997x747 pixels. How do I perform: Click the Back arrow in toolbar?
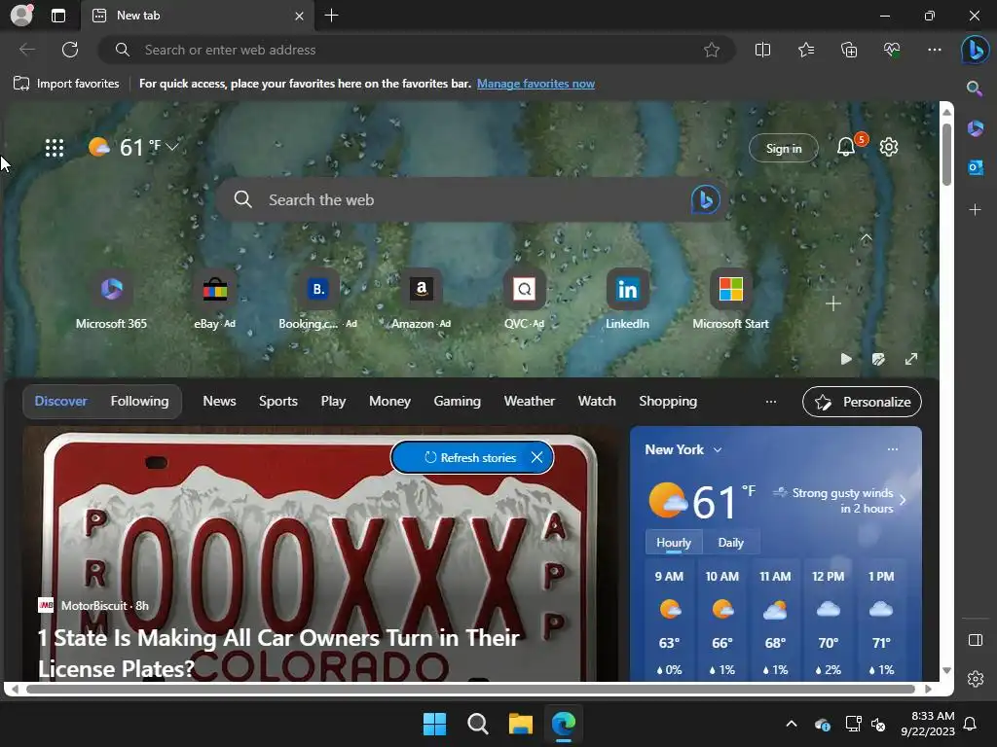pos(26,50)
